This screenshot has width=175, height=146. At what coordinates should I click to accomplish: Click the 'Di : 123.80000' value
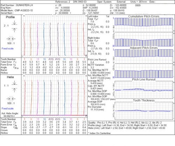pos(118,5)
